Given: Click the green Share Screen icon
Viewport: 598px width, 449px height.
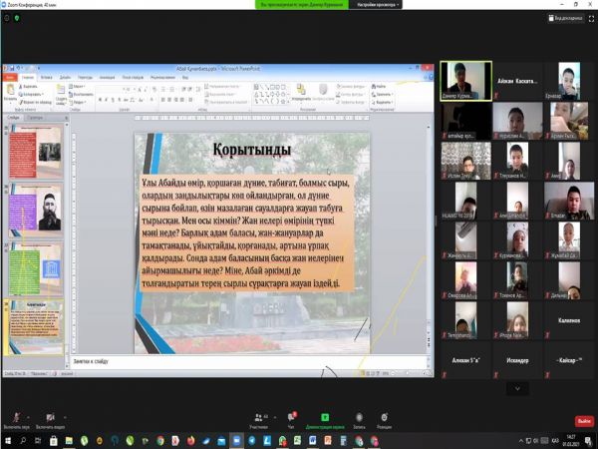Looking at the screenshot, I should (x=325, y=417).
